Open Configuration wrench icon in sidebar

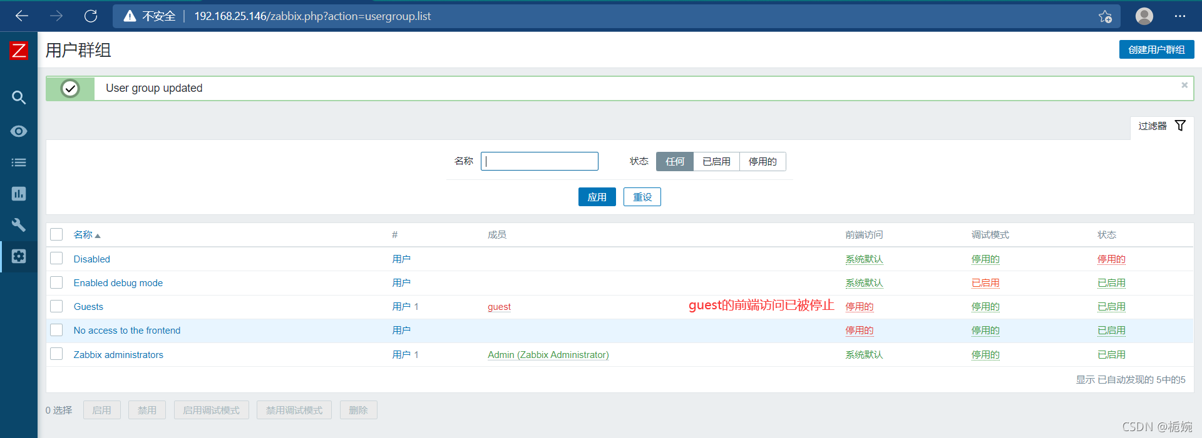[19, 225]
